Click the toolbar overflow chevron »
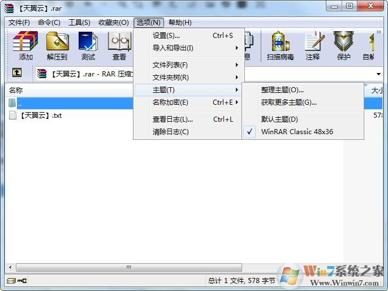 pos(378,32)
